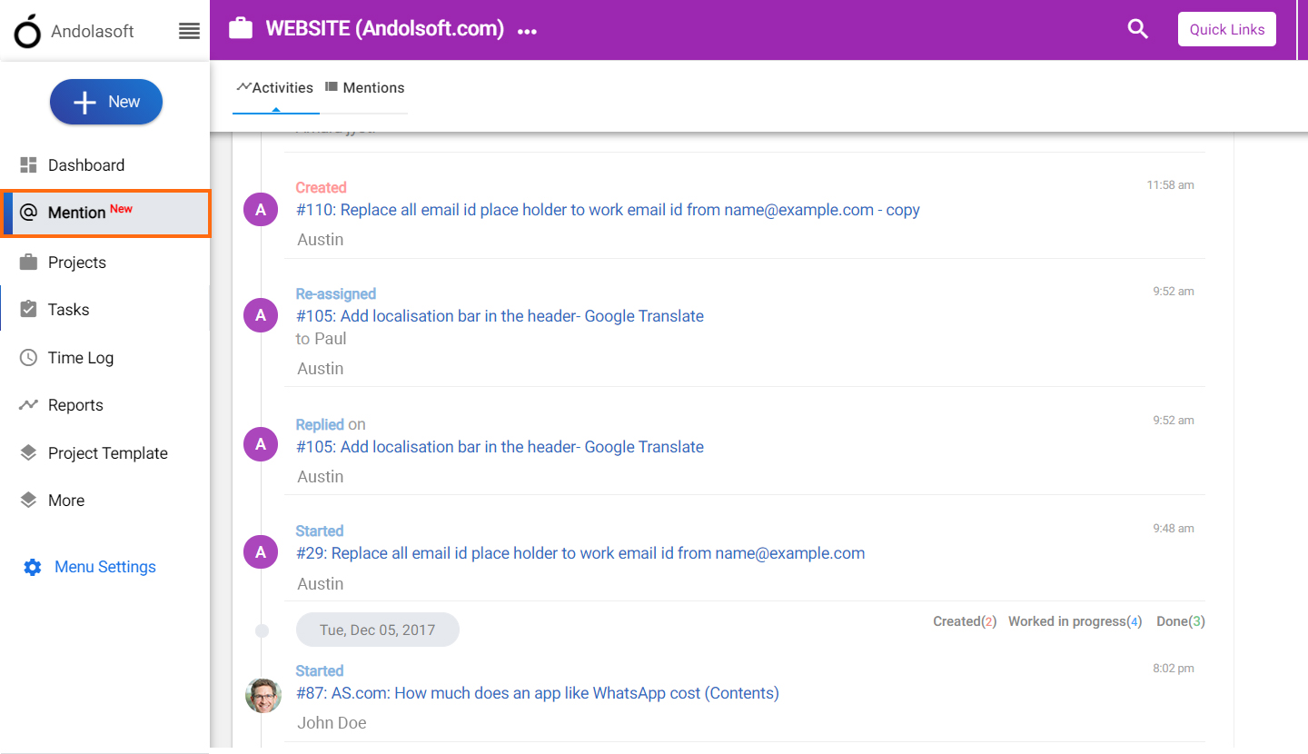Click Austin's avatar on Started #29 activity

tap(261, 551)
